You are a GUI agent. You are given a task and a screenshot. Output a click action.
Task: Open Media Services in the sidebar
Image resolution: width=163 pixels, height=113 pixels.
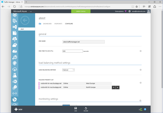point(15,15)
